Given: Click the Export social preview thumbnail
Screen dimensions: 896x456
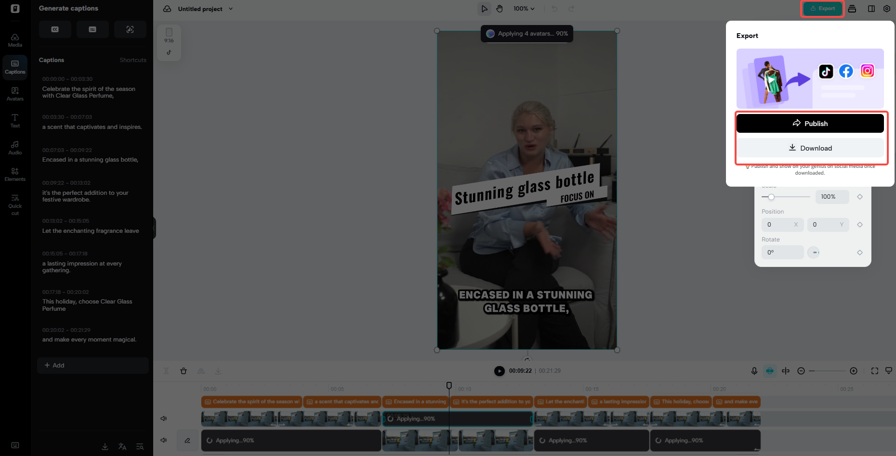Looking at the screenshot, I should (810, 78).
